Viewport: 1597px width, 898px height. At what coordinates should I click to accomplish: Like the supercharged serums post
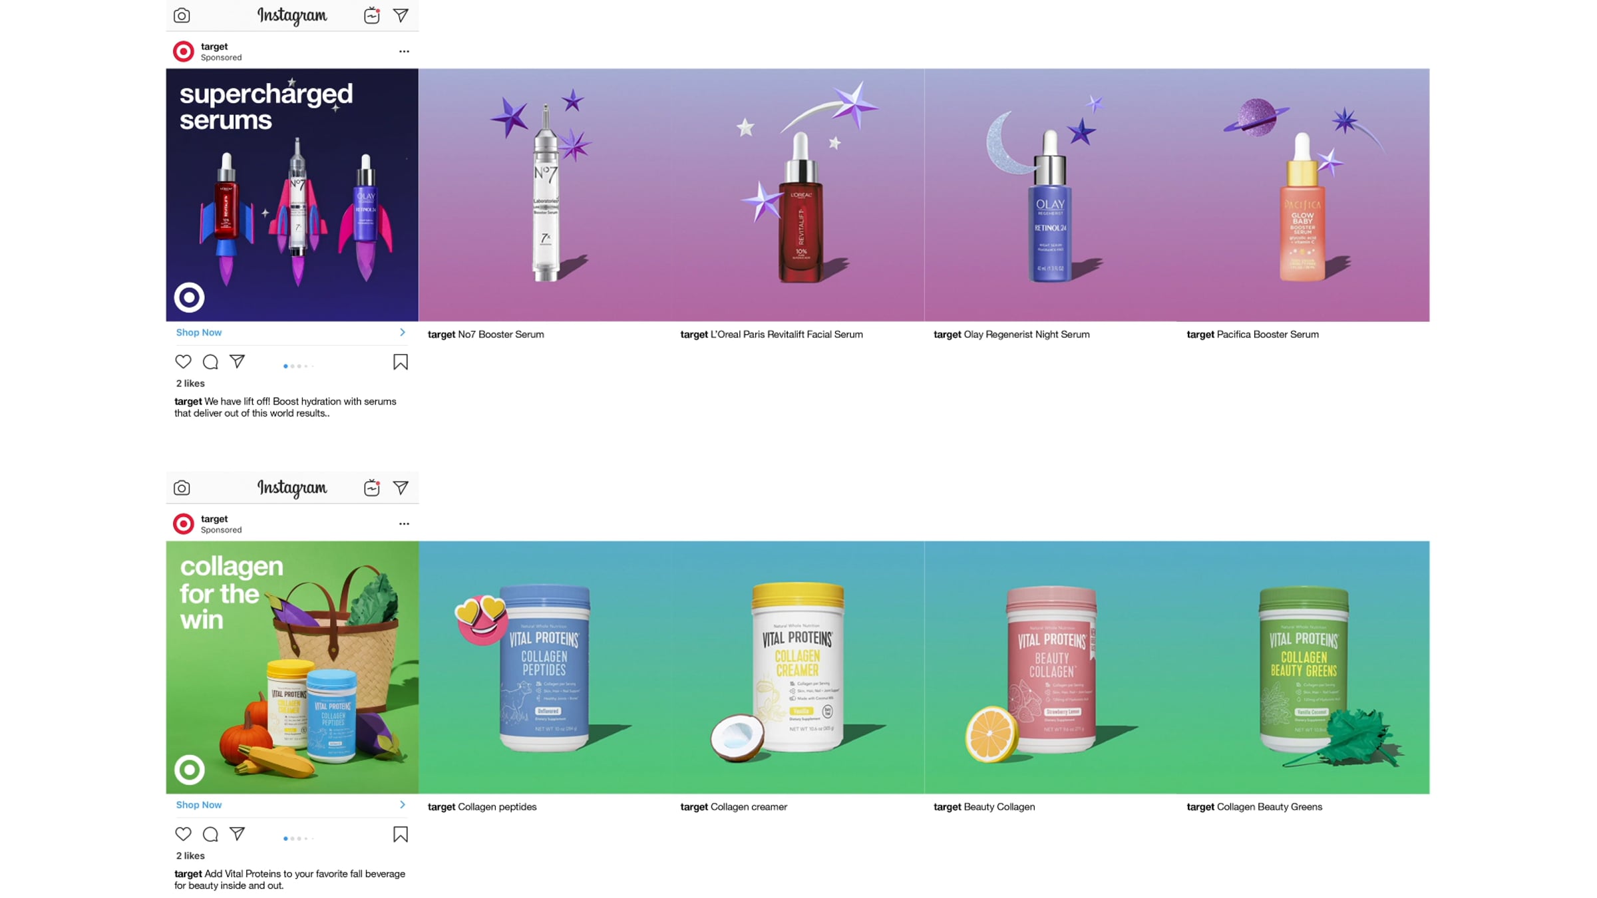click(183, 361)
